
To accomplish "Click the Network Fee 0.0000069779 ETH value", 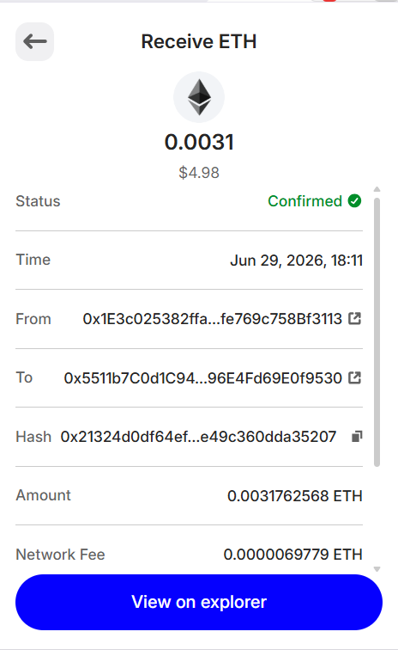I will 292,555.
